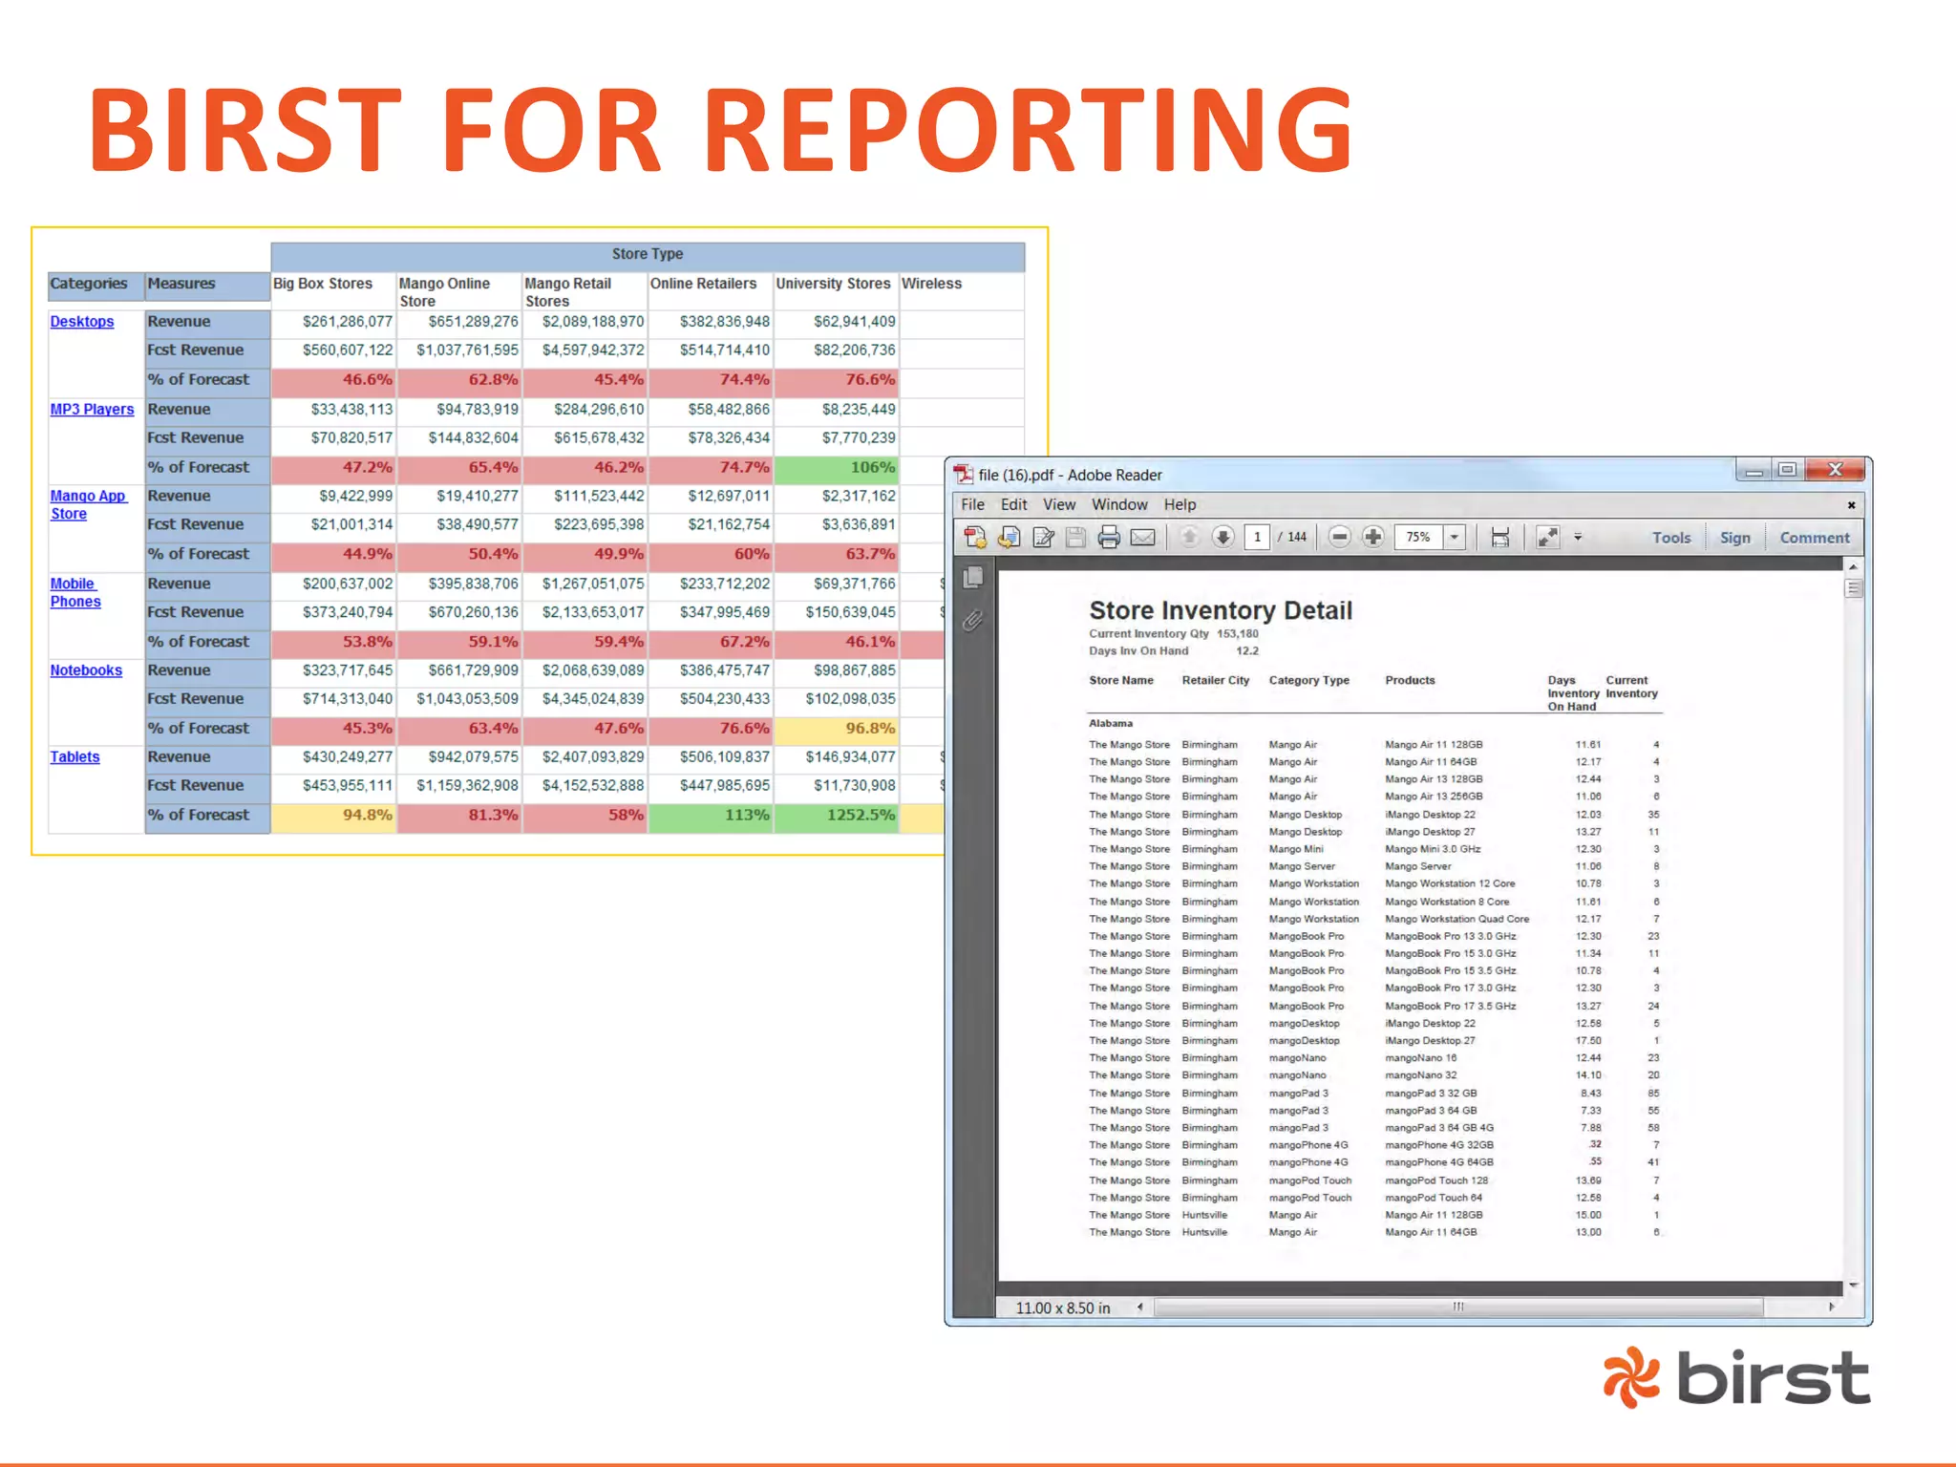
Task: Switch to read mode with the expand arrows icon
Action: [1548, 538]
